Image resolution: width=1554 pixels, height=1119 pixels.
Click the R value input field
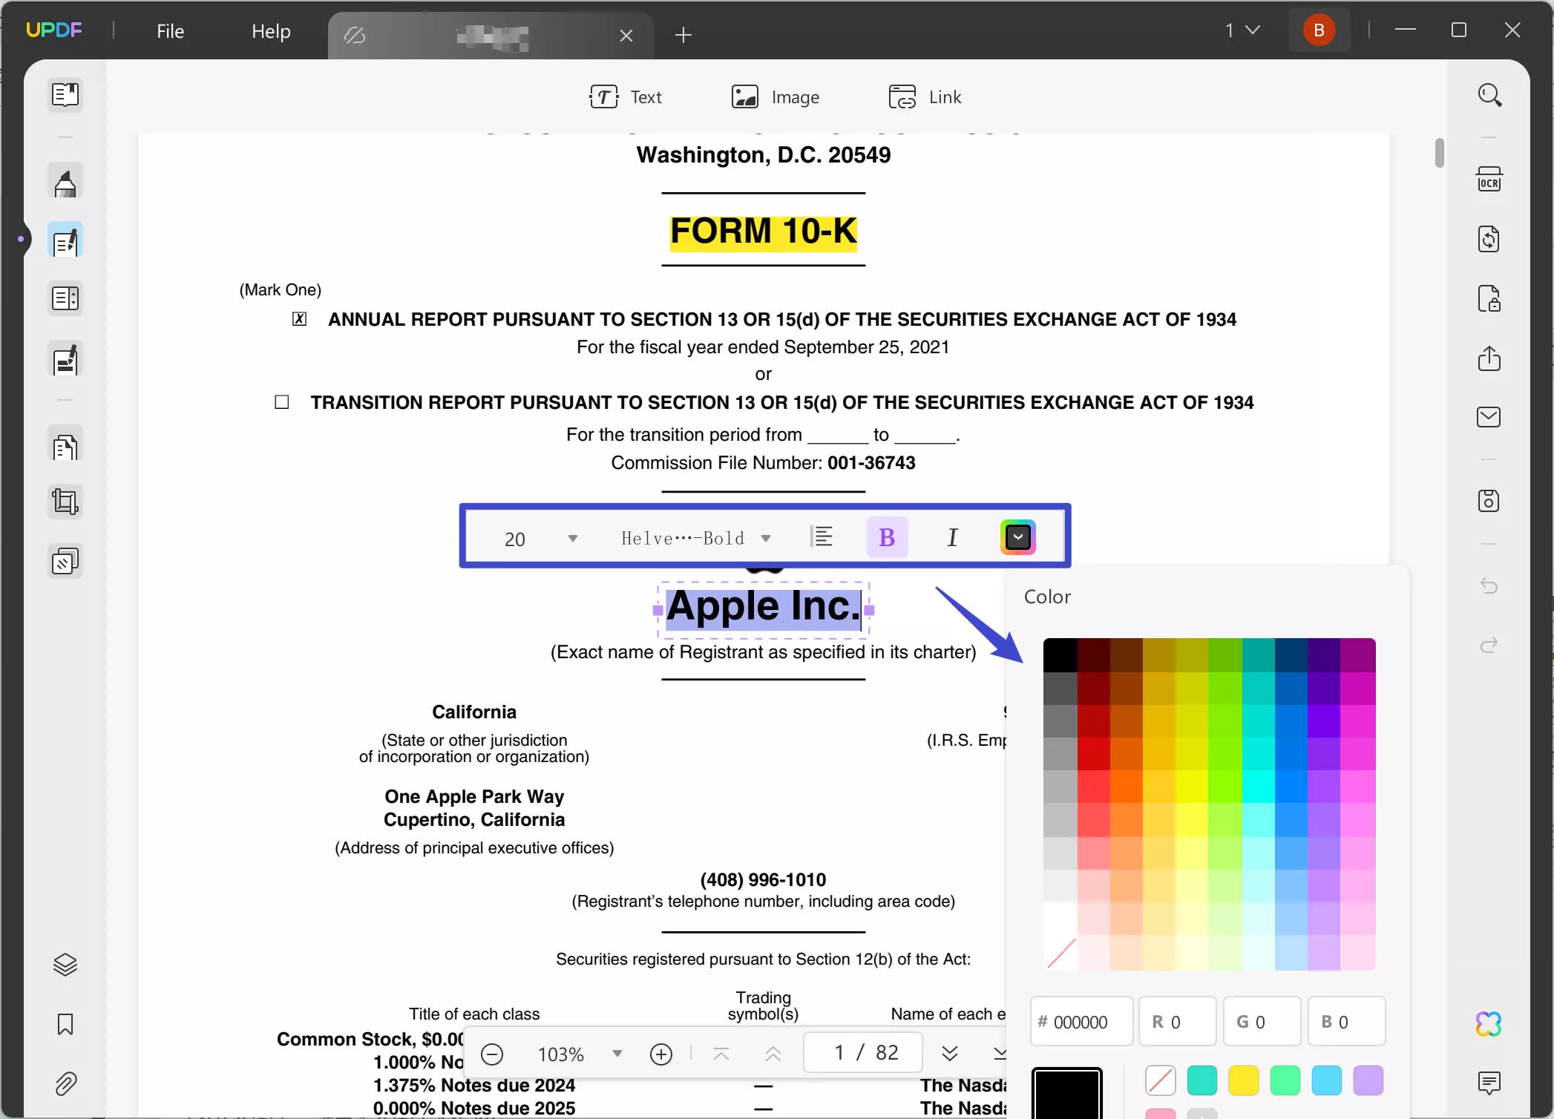(x=1178, y=1022)
